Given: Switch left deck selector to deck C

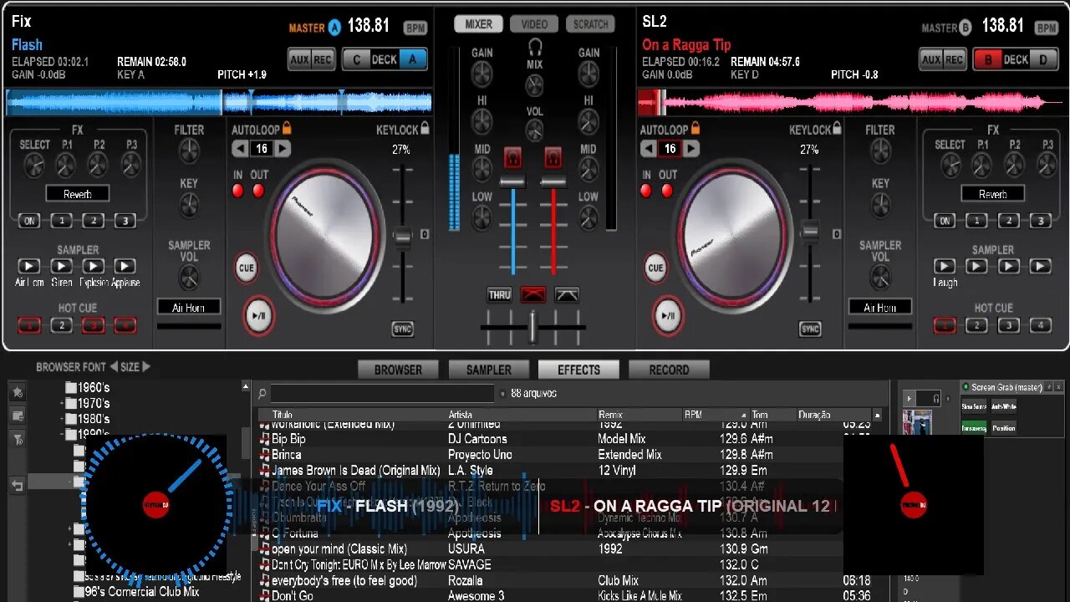Looking at the screenshot, I should [358, 59].
